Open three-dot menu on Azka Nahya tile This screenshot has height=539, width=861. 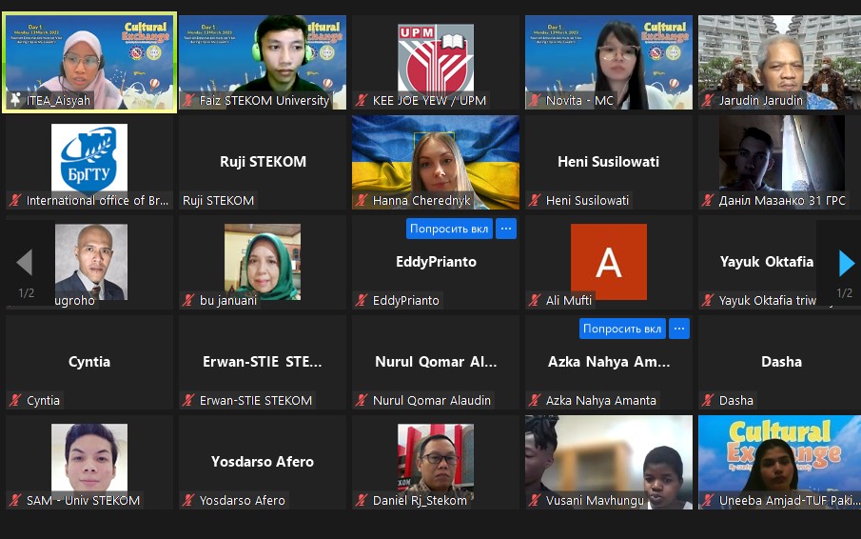click(x=679, y=329)
